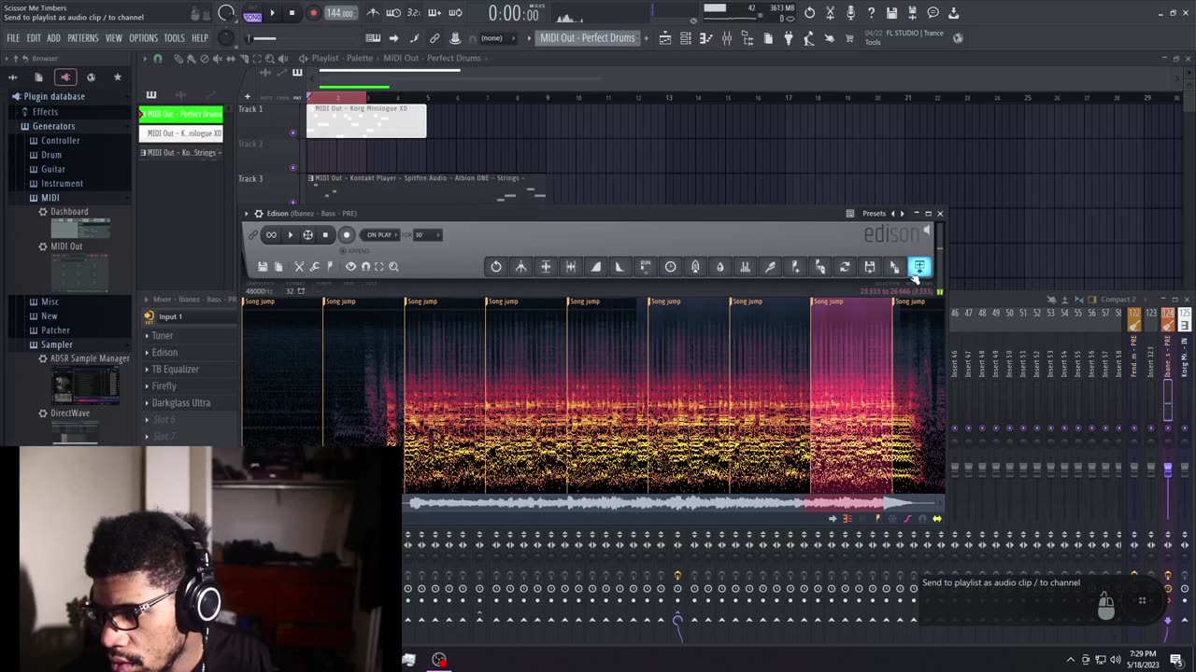Select the Tuner slot in mixer effects
This screenshot has height=672, width=1196.
[x=163, y=336]
